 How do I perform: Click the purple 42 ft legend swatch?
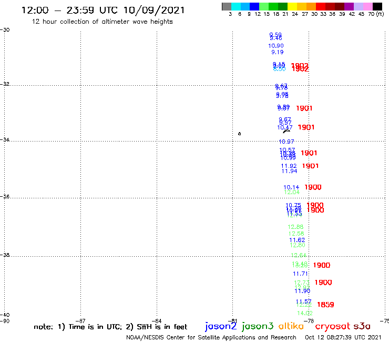click(x=349, y=6)
